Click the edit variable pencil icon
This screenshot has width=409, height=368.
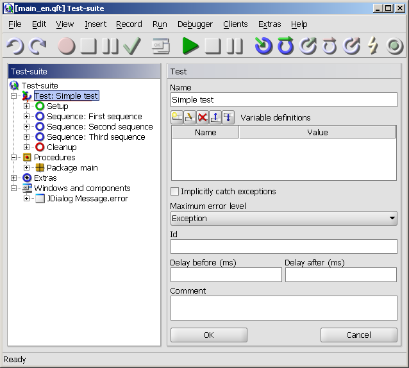point(190,117)
